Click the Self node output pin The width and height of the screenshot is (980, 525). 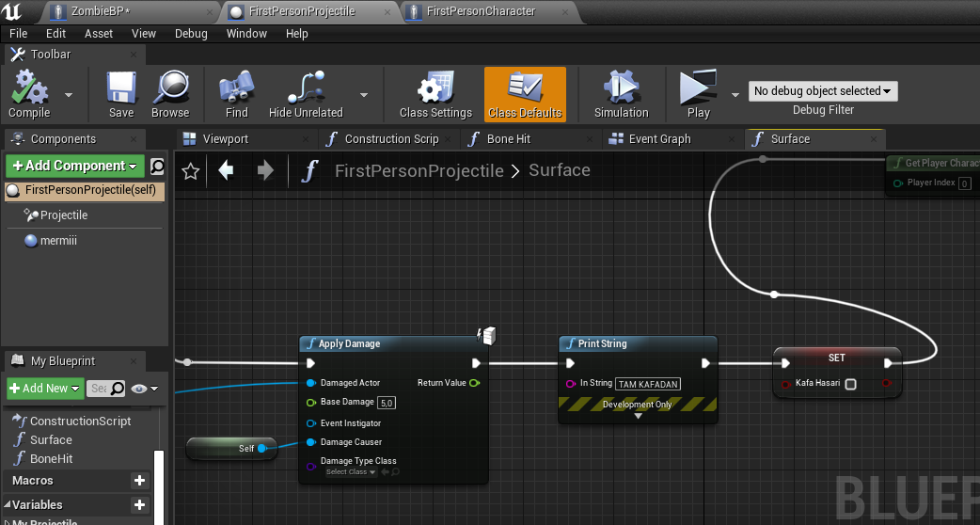[x=261, y=448]
